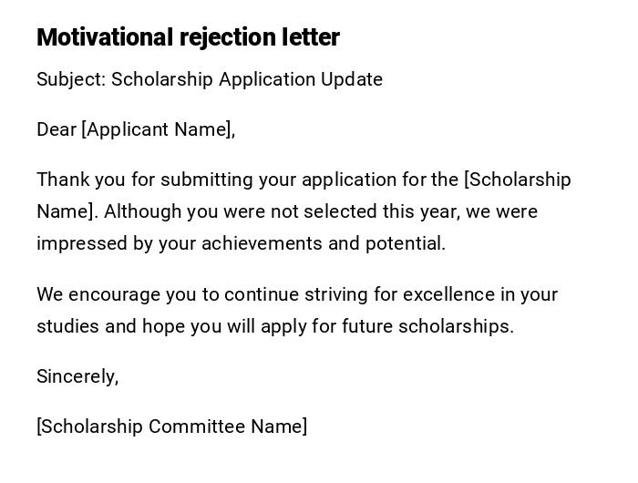Click the 'Dear' salutation word
This screenshot has height=483, width=638.
[x=57, y=129]
